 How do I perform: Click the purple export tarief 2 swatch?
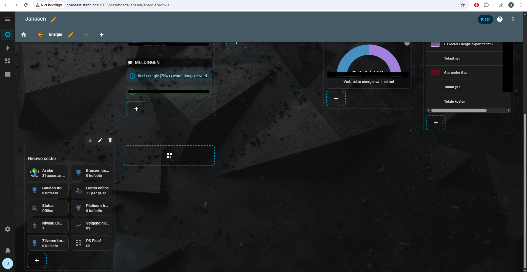pos(435,44)
